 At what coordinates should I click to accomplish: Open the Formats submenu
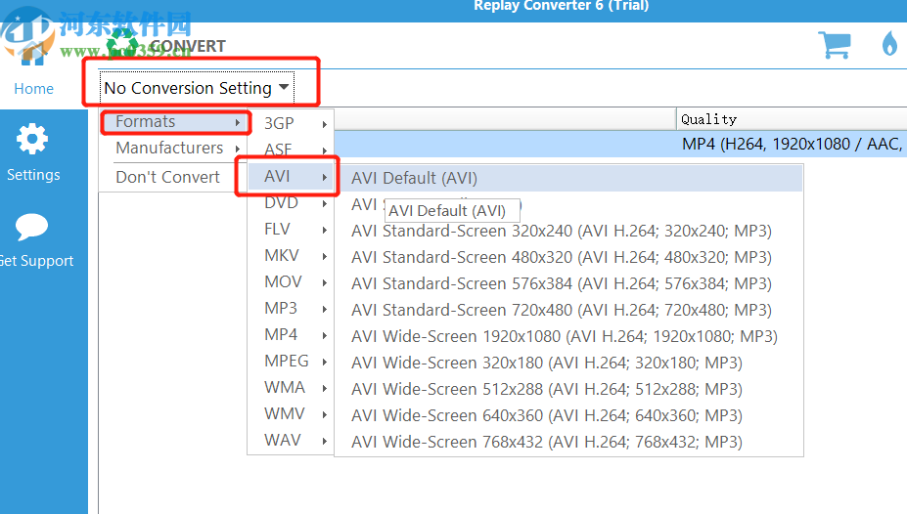[x=176, y=122]
